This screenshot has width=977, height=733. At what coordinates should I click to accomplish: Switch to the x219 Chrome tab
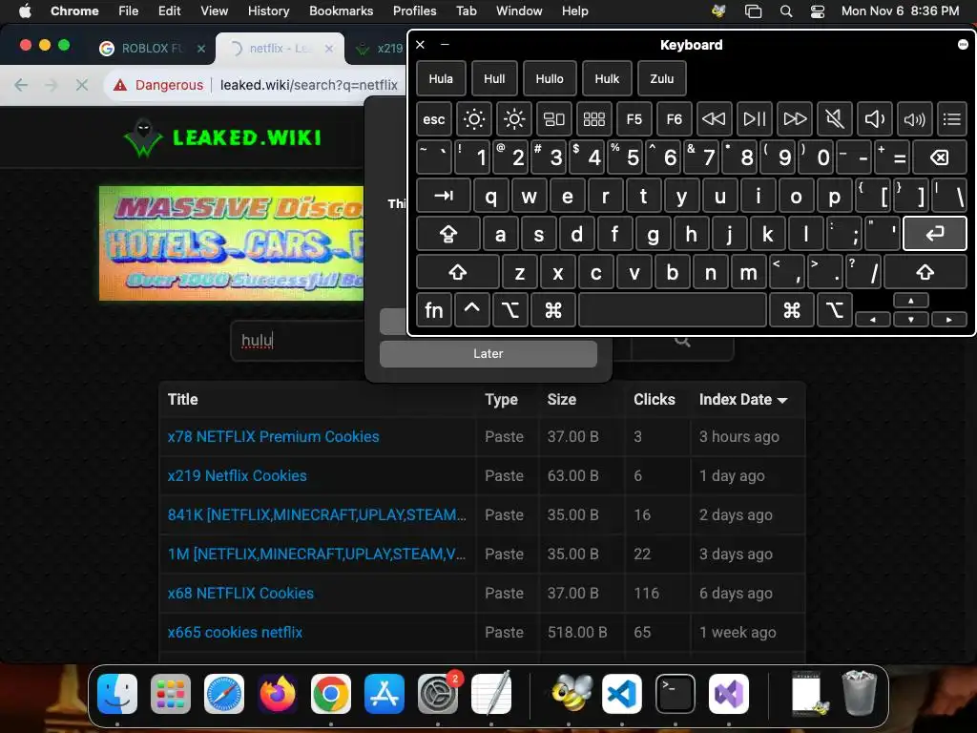click(380, 48)
